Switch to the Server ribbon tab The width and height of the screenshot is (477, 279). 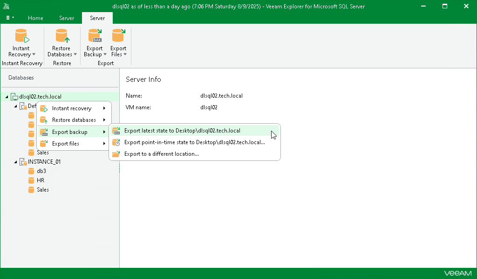click(x=97, y=18)
